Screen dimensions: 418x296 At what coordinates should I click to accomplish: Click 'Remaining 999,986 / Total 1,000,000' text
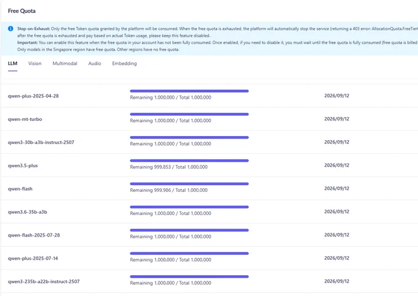(x=169, y=190)
